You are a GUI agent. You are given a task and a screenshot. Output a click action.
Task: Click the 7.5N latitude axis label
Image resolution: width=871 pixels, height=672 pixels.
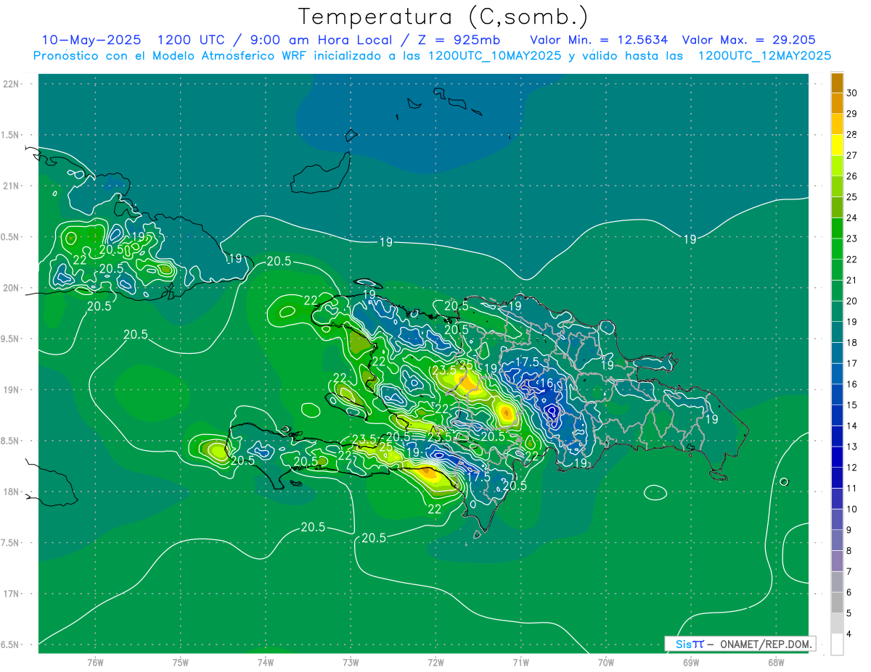(12, 542)
